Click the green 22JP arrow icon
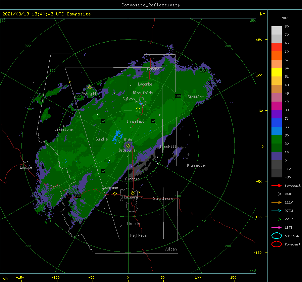The height and width of the screenshot is (282, 302). (x=276, y=219)
